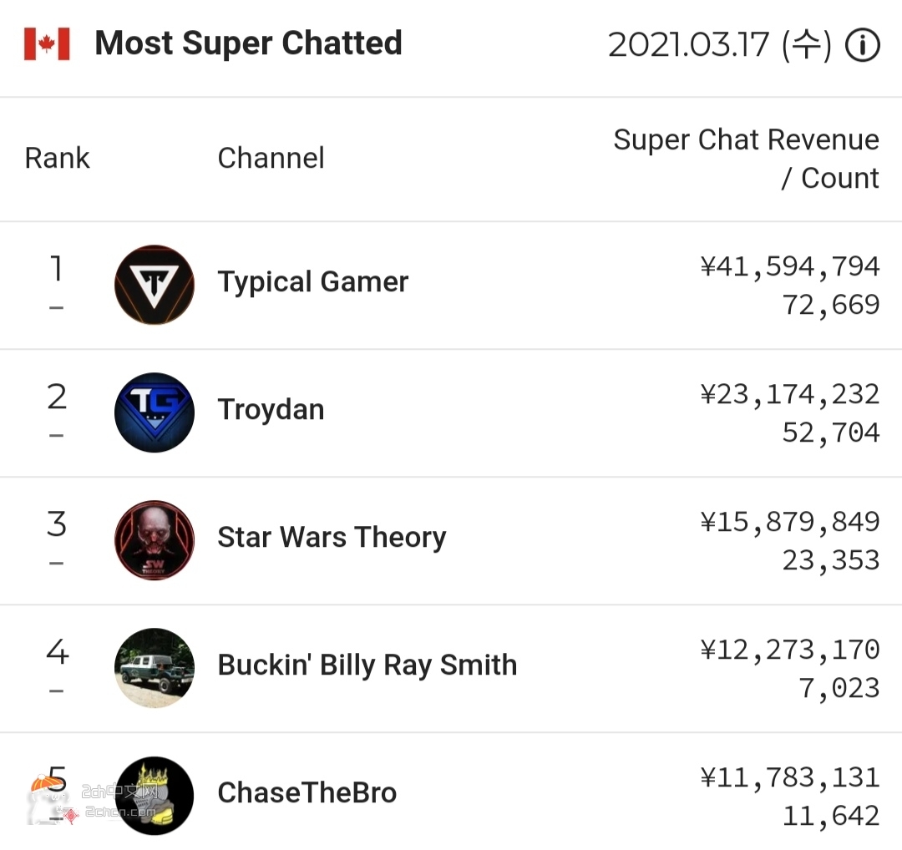
Task: Select Star Wars Theory channel name
Action: [332, 538]
